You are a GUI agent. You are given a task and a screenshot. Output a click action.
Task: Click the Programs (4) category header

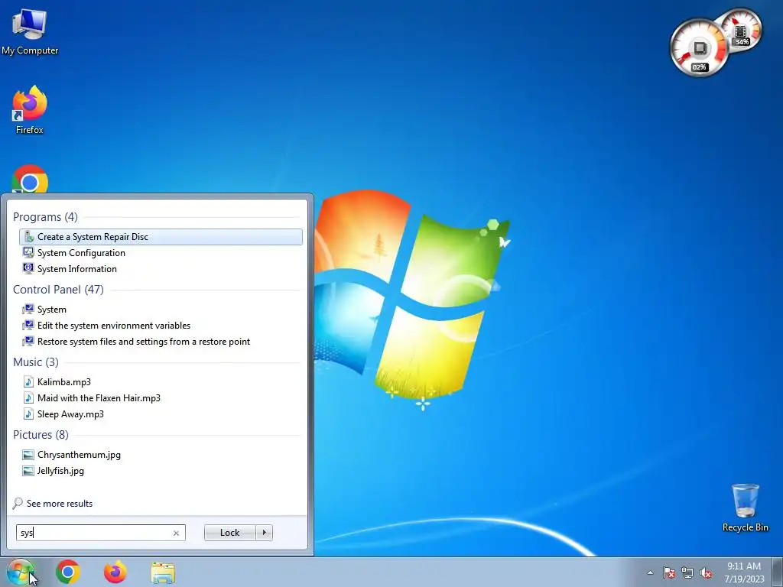click(45, 216)
